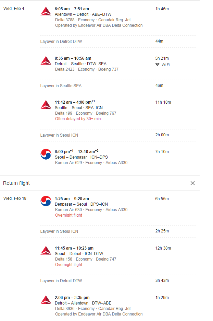The image size is (213, 321).
Task: Click Korean Air logo for Seoul–Denpasar
Action: click(x=46, y=154)
